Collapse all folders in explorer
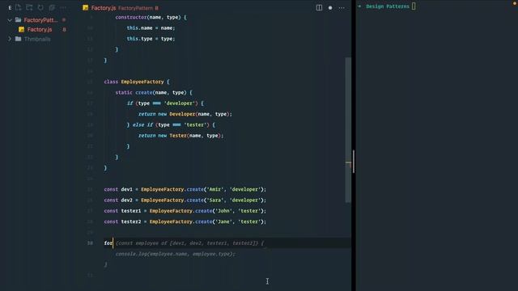This screenshot has width=518, height=291. [52, 7]
